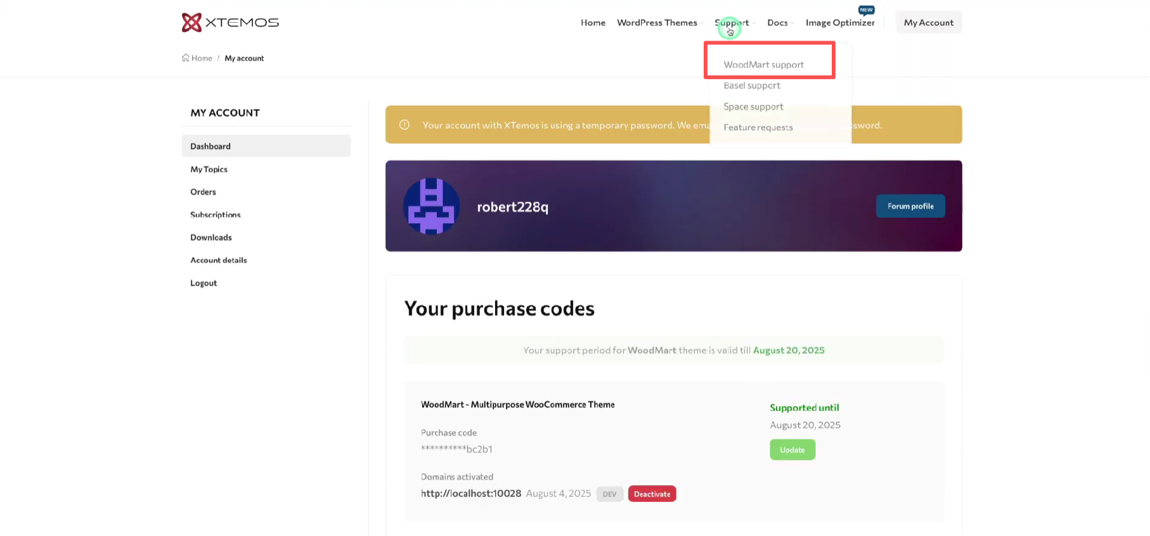Go to Orders in sidebar

click(x=203, y=192)
